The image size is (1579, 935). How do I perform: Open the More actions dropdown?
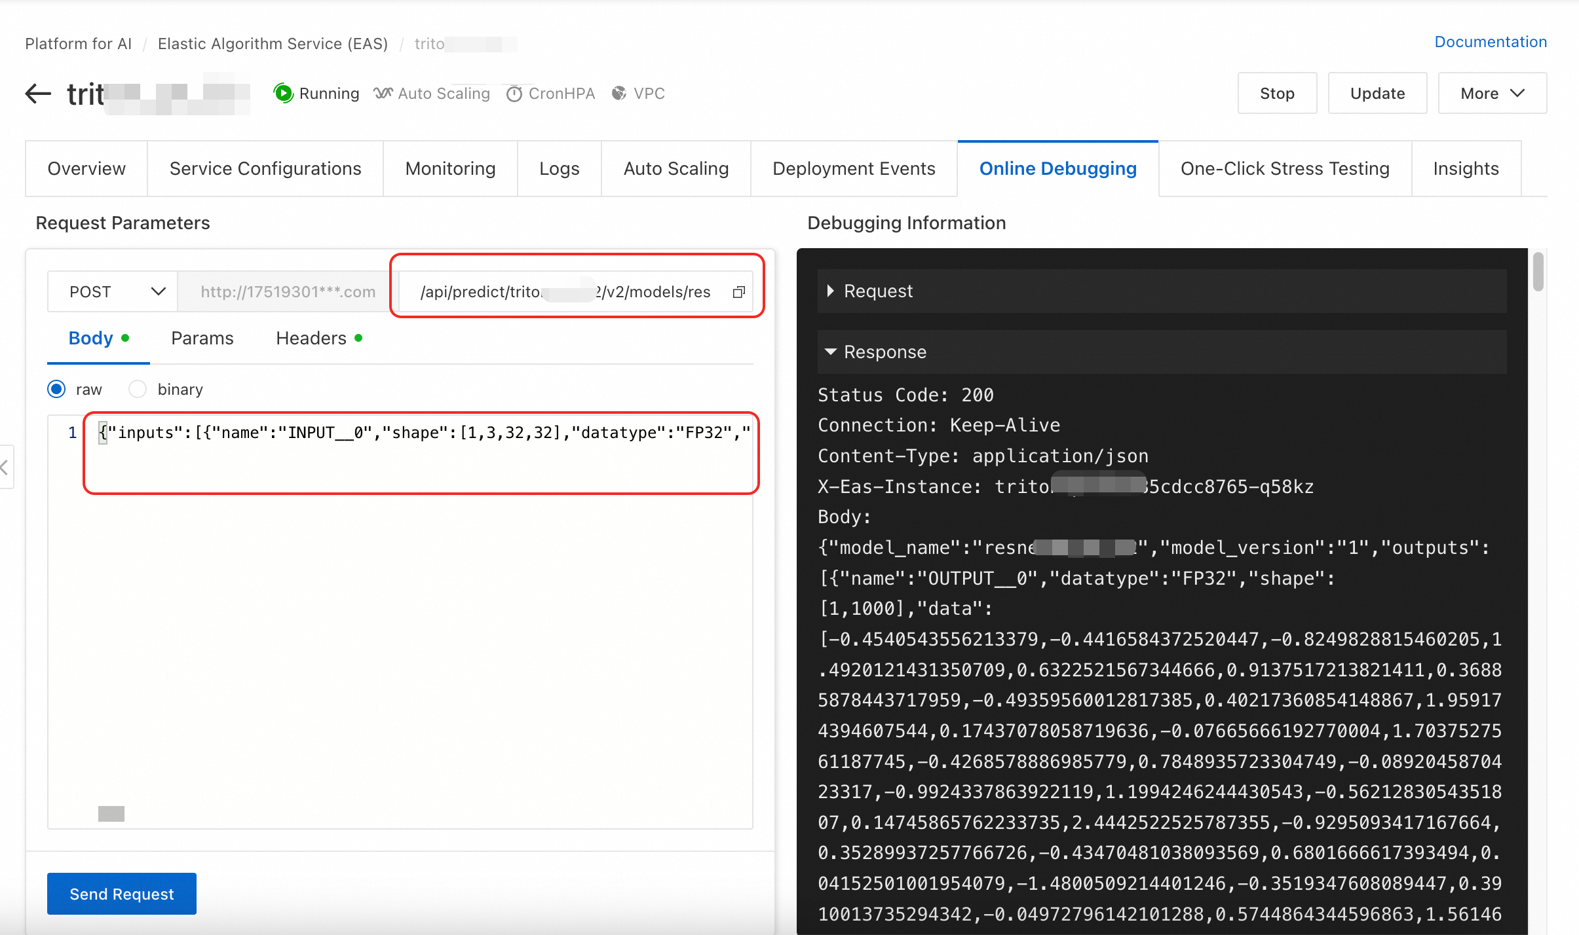tap(1492, 94)
